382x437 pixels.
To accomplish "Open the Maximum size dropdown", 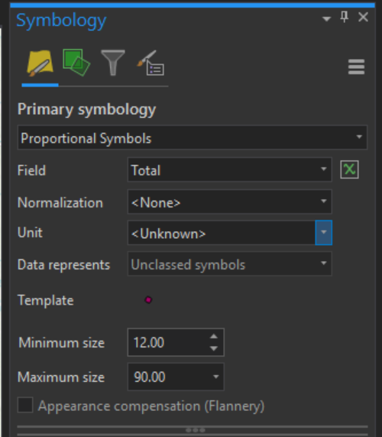I will click(216, 377).
